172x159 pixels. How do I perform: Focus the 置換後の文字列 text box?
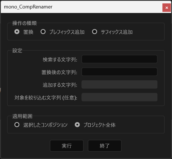coord(119,72)
